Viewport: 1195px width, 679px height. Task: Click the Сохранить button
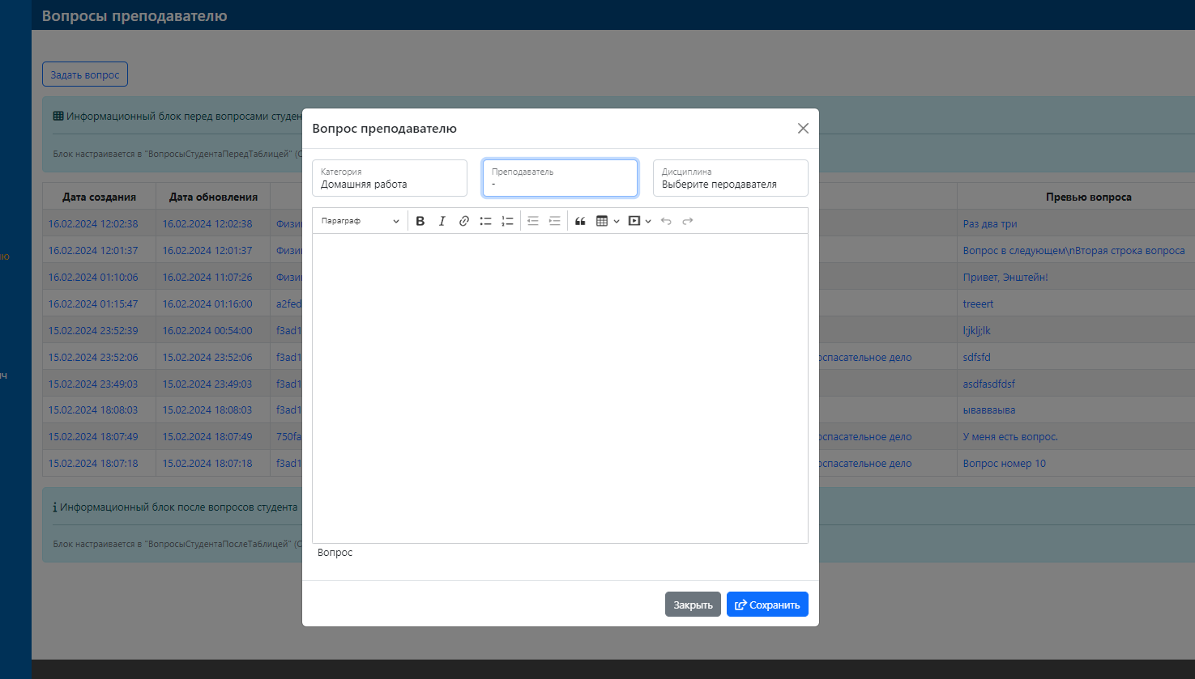click(767, 605)
